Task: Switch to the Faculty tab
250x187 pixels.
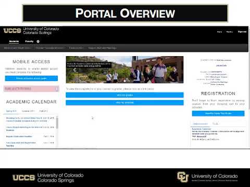Action: (29, 42)
